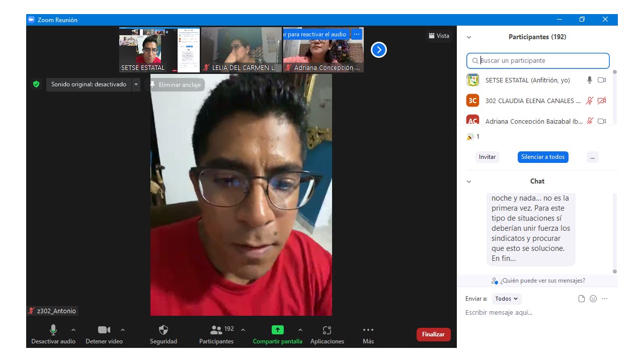
Task: Open the Vista layout menu
Action: click(x=439, y=36)
